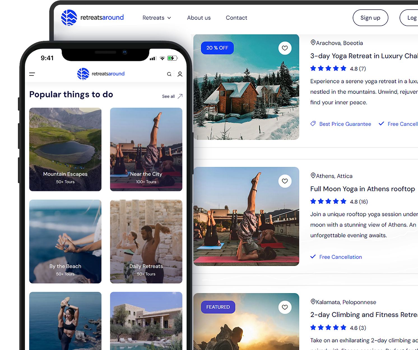The width and height of the screenshot is (418, 350).
Task: Click the retreatsaround logo in desktop header
Action: click(92, 18)
